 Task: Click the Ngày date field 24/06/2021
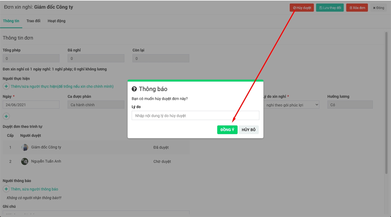pyautogui.click(x=31, y=105)
